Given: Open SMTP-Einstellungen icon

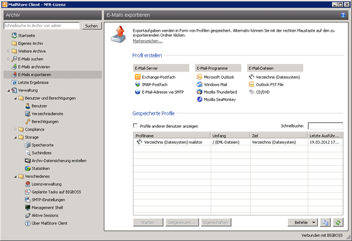Looking at the screenshot, I should pyautogui.click(x=28, y=200).
